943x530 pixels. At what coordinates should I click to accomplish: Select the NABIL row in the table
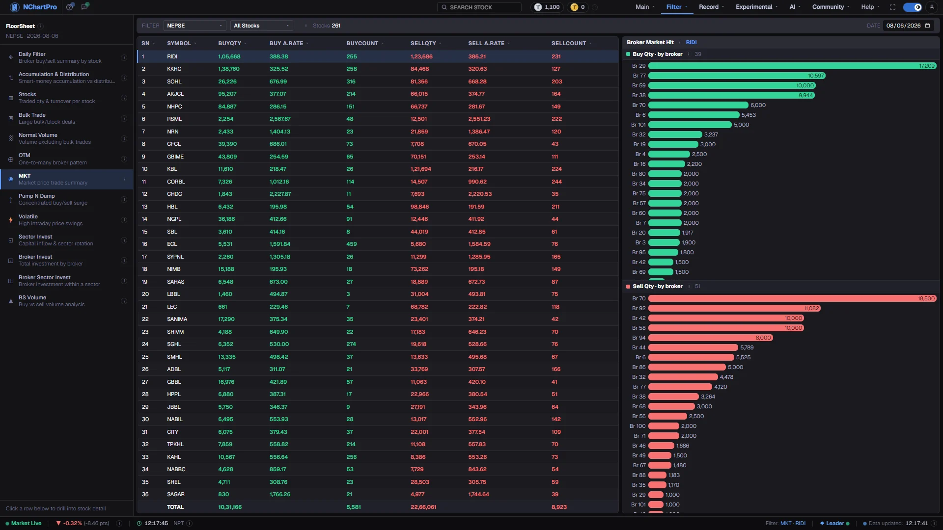click(377, 419)
